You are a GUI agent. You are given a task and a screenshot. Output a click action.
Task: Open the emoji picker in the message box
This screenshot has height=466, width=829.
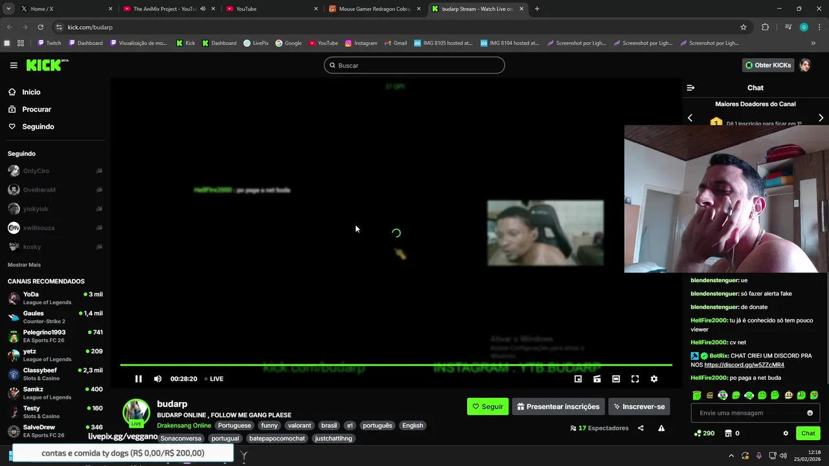810,413
